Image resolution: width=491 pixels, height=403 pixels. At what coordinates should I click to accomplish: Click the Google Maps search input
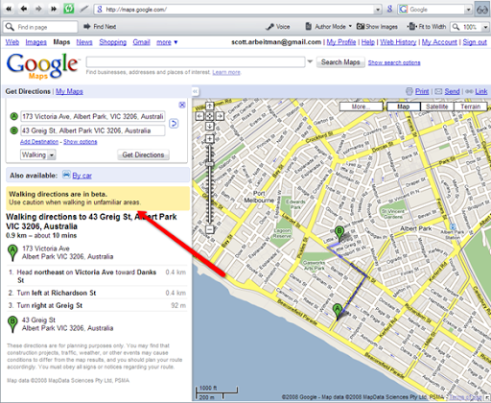(x=196, y=61)
